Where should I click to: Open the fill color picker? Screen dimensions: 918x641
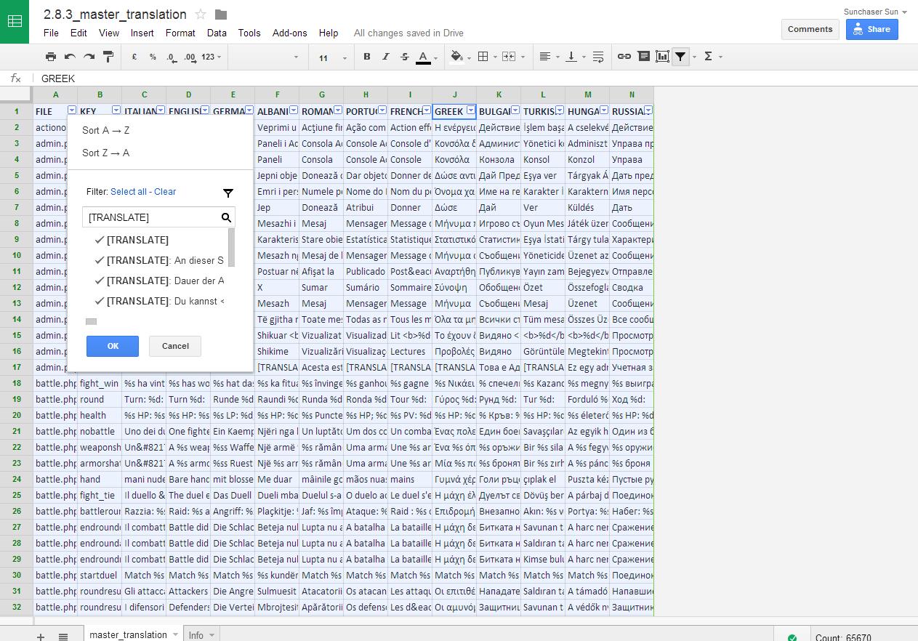(x=457, y=57)
